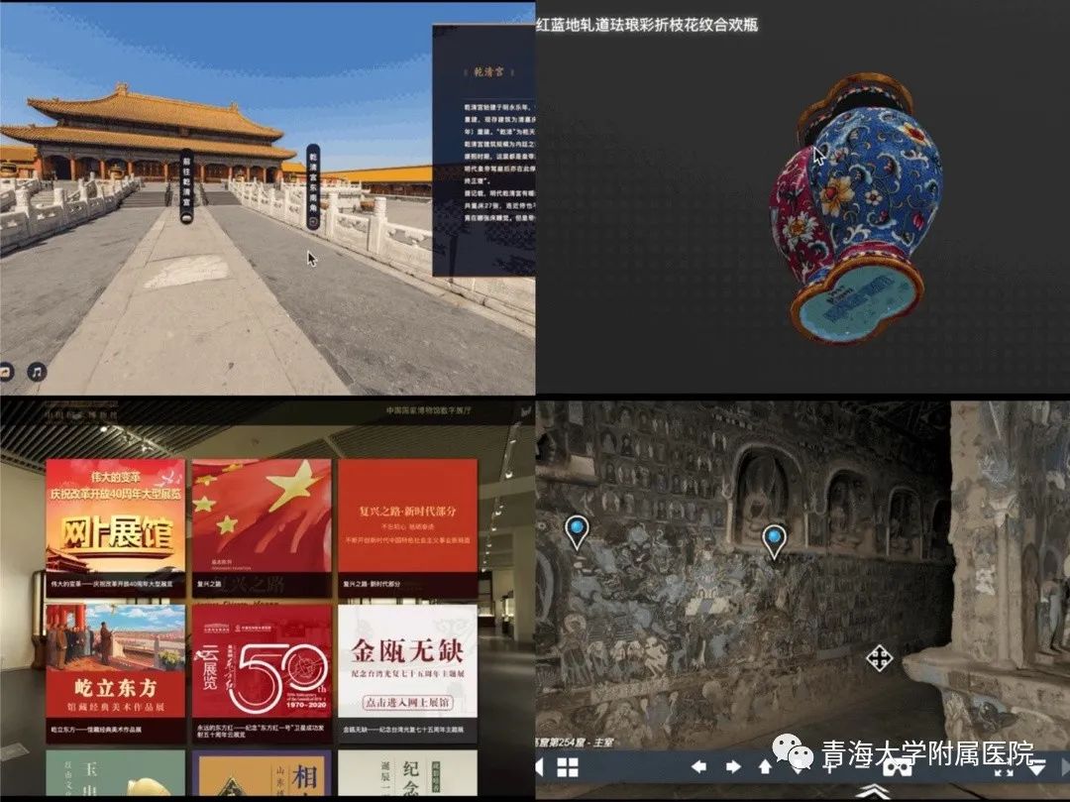Click the 屹立东方——馆藏经典美术作品展 caption
Screen dimensions: 1070x802
(x=95, y=730)
